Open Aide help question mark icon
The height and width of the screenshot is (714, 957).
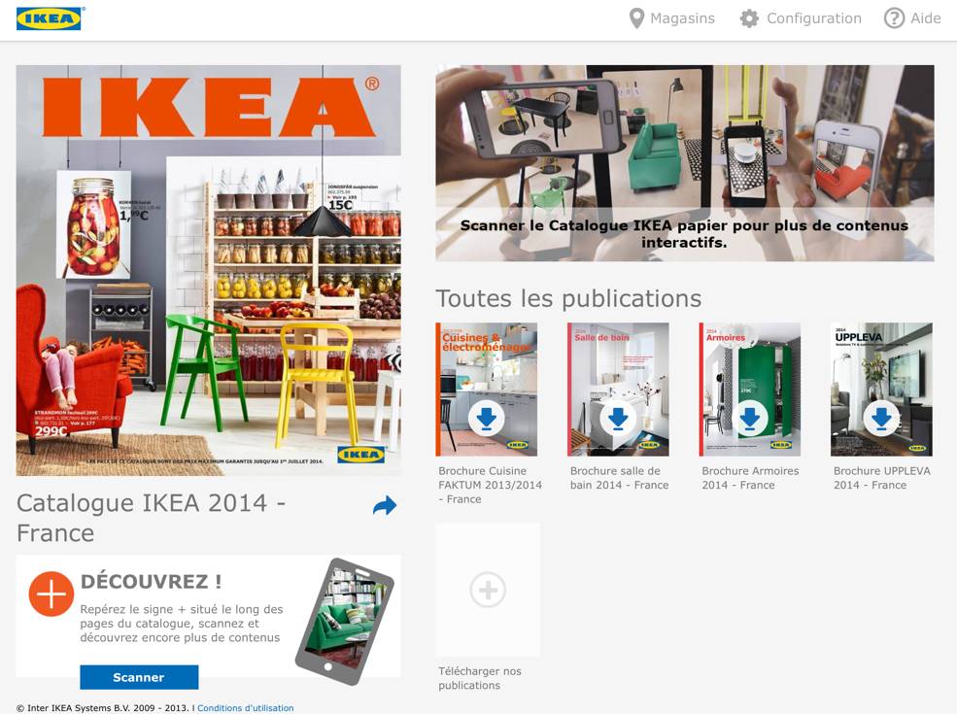tap(894, 18)
